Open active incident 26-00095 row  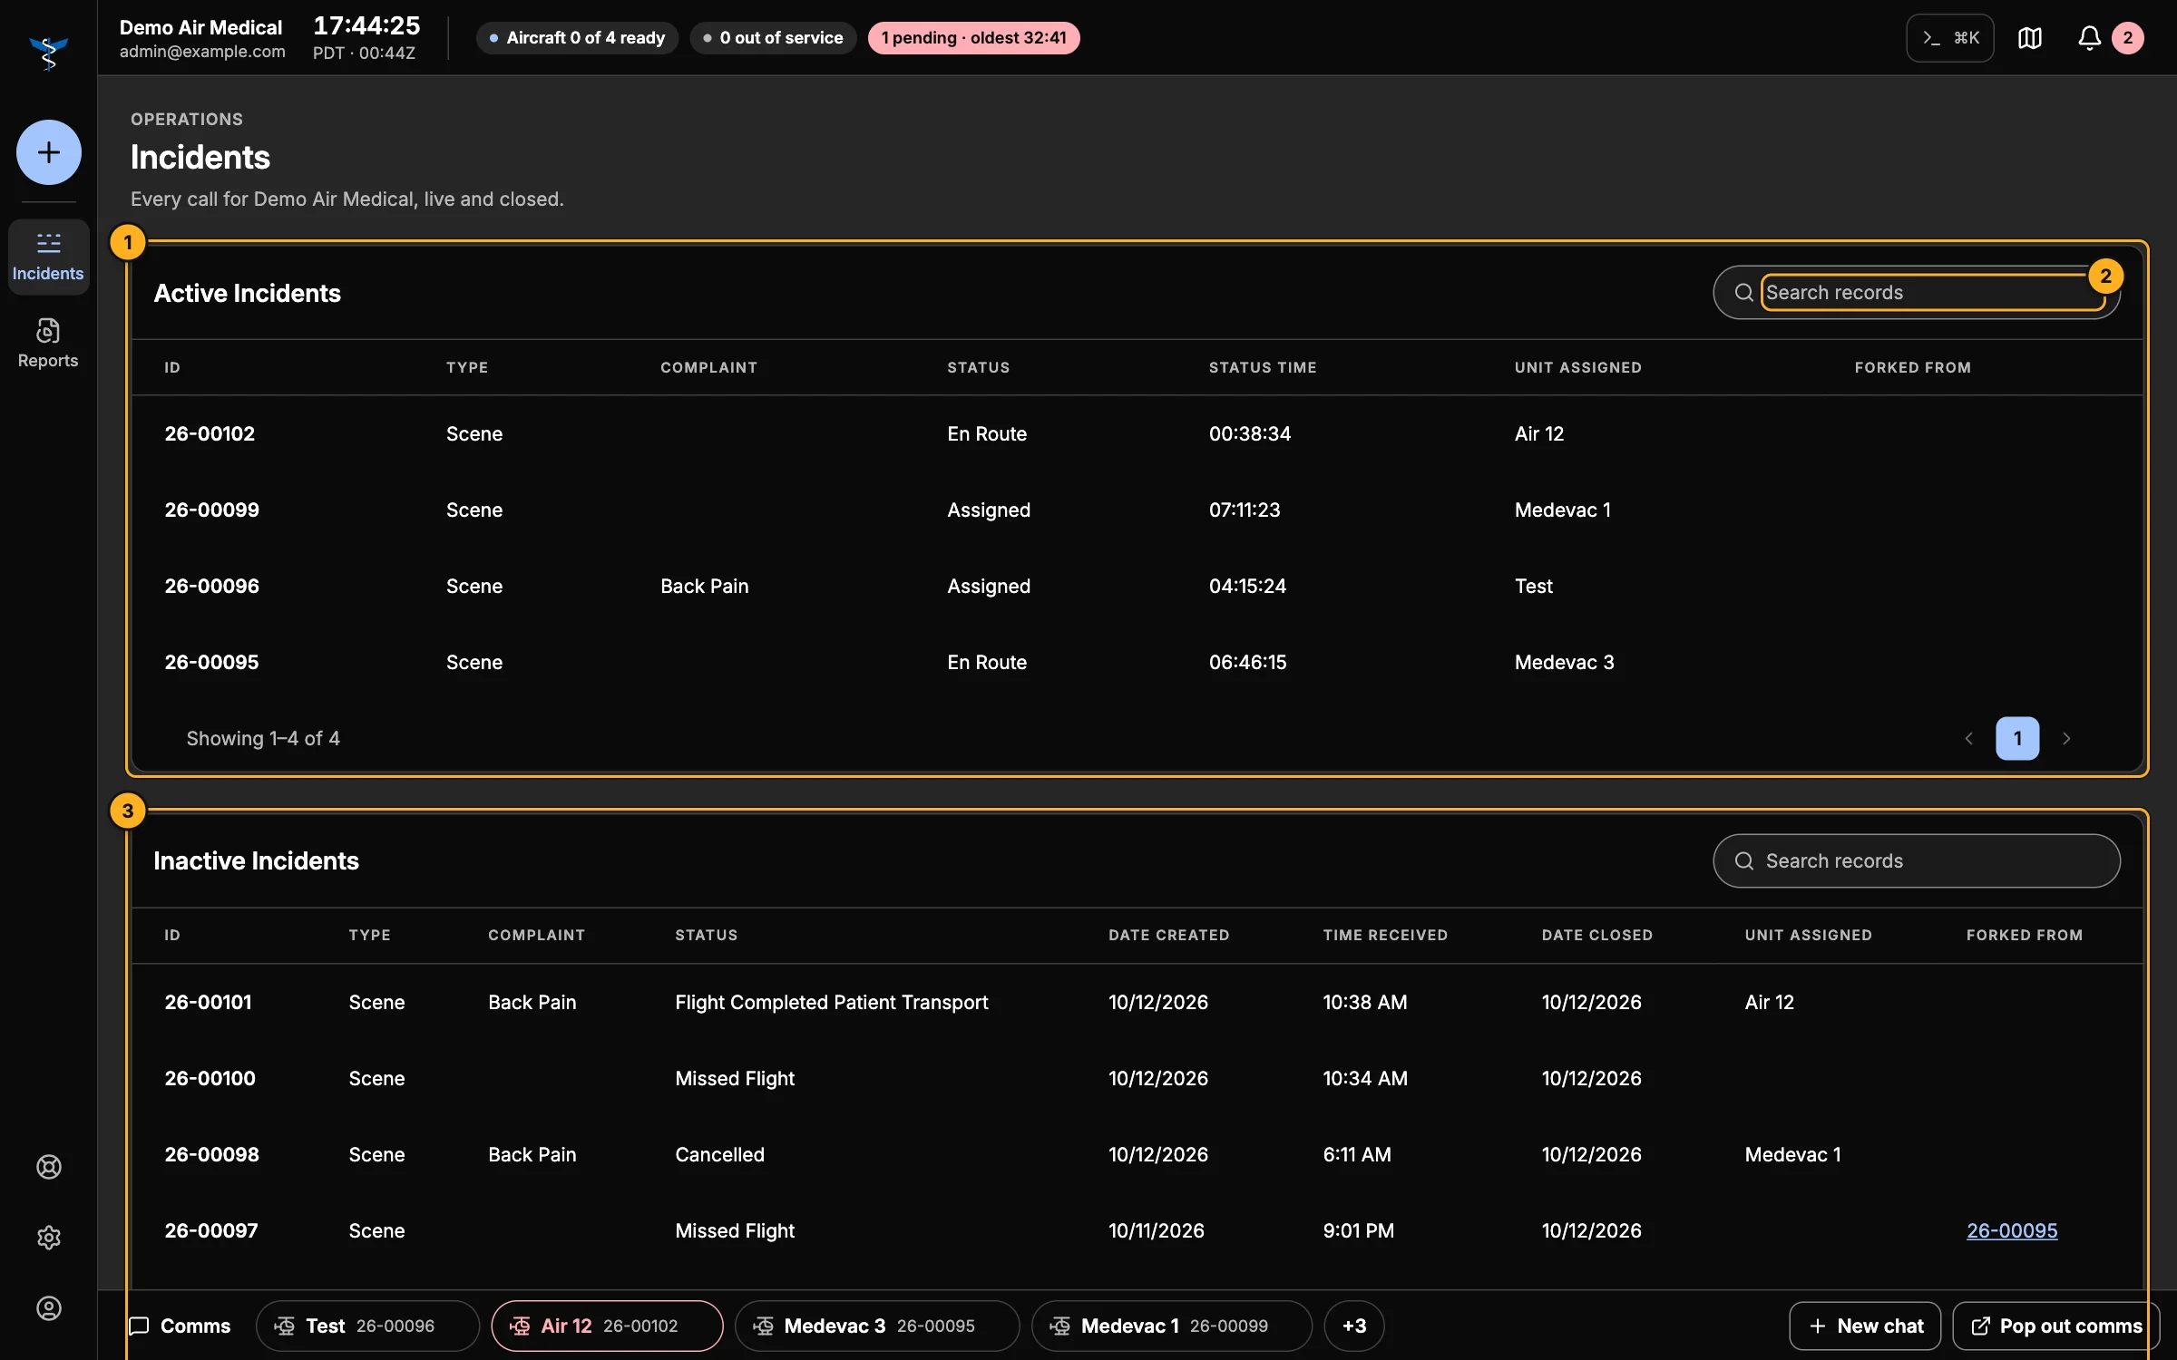tap(1137, 663)
